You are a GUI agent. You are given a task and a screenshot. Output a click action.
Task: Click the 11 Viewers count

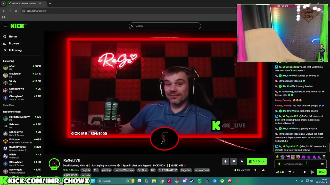pyautogui.click(x=242, y=170)
